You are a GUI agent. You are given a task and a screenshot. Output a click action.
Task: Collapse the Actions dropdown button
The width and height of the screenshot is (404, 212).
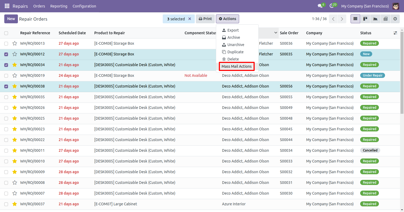[x=227, y=19]
